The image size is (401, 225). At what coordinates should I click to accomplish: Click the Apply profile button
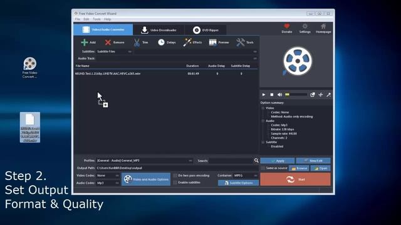278,161
